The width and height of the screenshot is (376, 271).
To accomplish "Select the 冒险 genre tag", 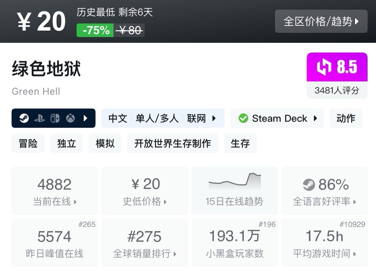I will (x=28, y=143).
